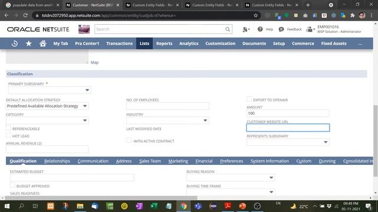Expand the Represents Subsidiary dropdown

click(325, 142)
